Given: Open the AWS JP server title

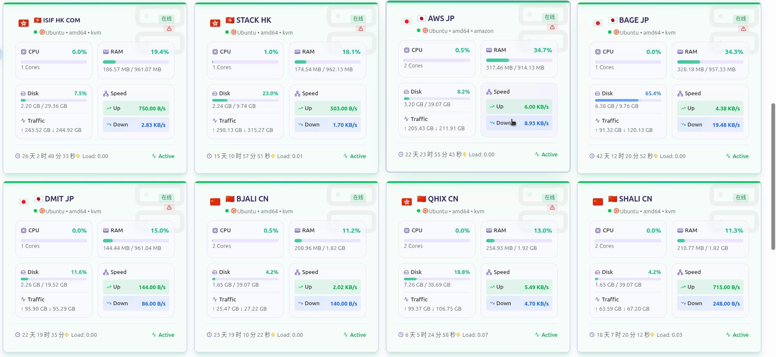Looking at the screenshot, I should (x=441, y=19).
